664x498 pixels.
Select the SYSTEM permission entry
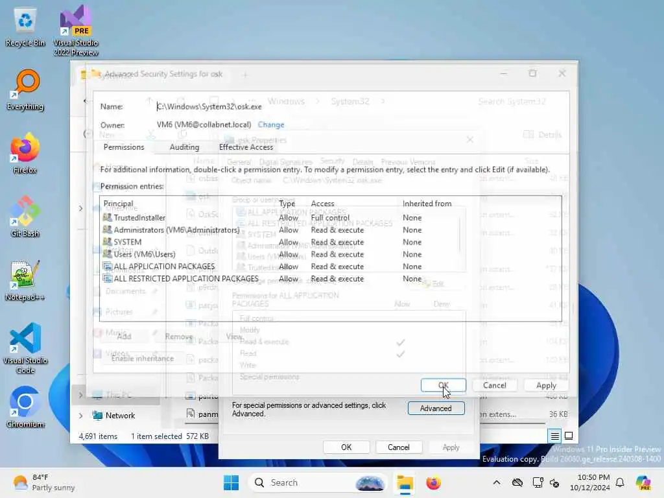pyautogui.click(x=330, y=243)
